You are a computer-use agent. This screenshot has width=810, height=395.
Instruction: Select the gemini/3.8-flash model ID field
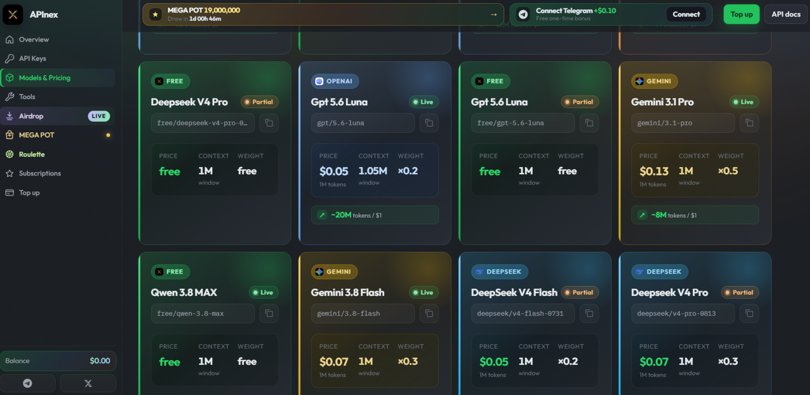[x=363, y=314]
